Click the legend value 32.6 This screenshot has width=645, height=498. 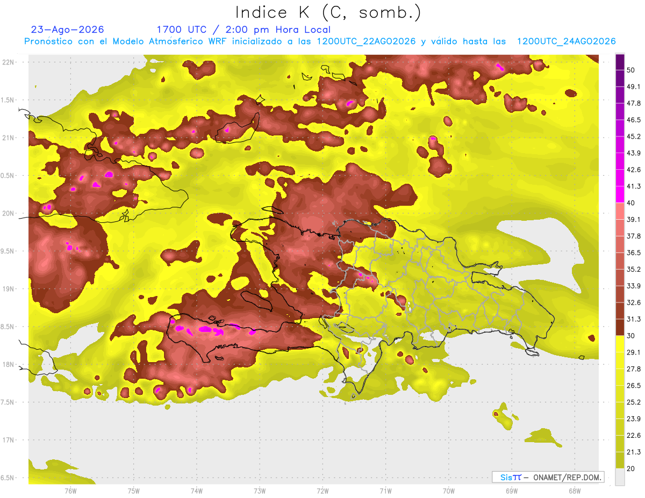(x=634, y=302)
